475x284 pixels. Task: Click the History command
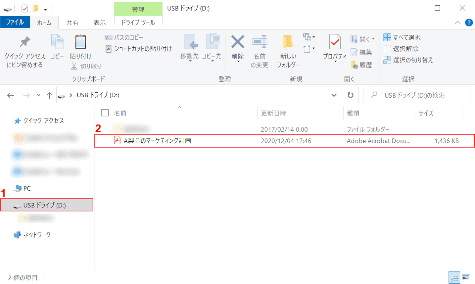click(361, 65)
